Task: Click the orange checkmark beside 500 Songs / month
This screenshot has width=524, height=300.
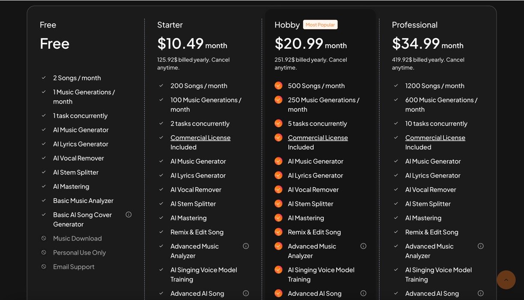Action: (x=278, y=86)
